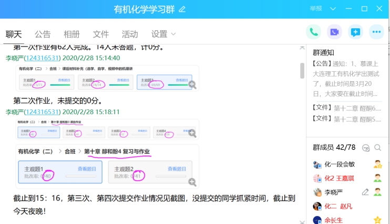Screen dimensions: 390x224
Task: Start a group video call
Action: 334,32
